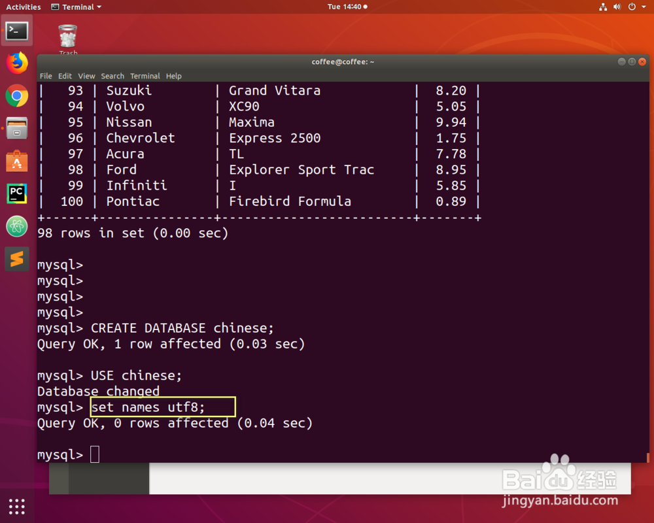
Task: Click 'Query OK, 0 rows affected' line
Action: click(x=175, y=424)
